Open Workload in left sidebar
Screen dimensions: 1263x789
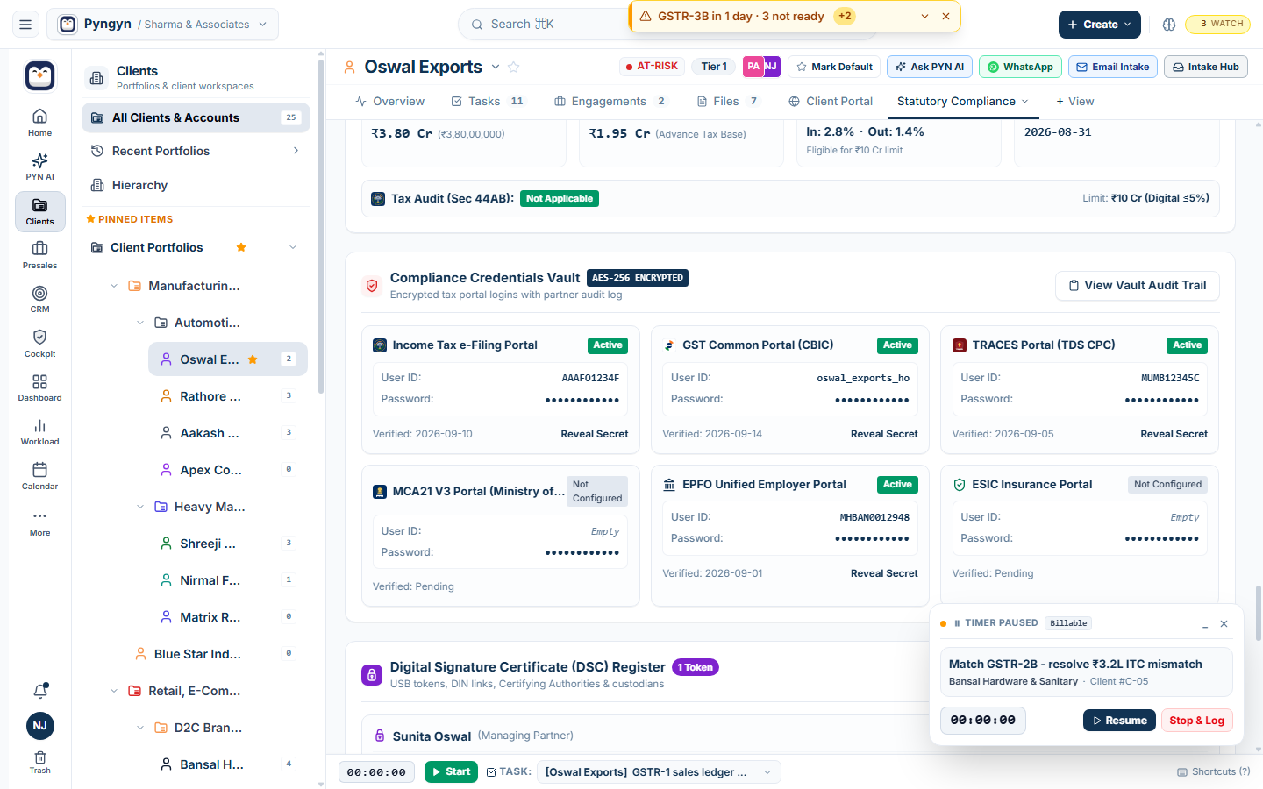click(39, 431)
